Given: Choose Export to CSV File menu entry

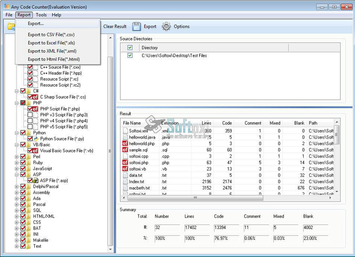Looking at the screenshot, I should click(x=51, y=35).
